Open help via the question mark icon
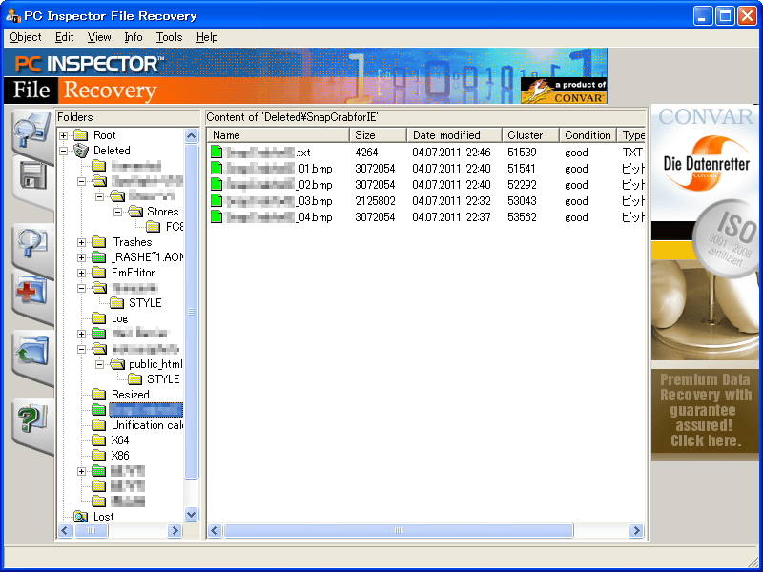This screenshot has width=763, height=572. (31, 418)
